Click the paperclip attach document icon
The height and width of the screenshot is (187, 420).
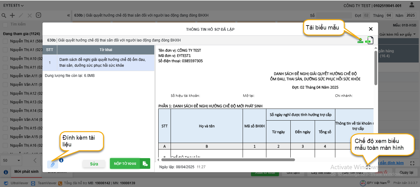53,165
